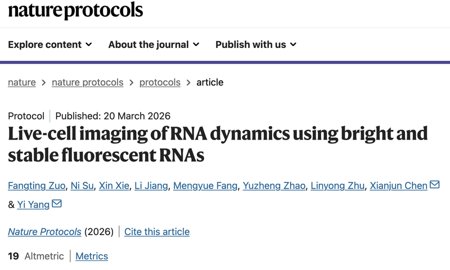View author Yuzheng Zhao
This screenshot has width=450, height=270.
pyautogui.click(x=273, y=186)
